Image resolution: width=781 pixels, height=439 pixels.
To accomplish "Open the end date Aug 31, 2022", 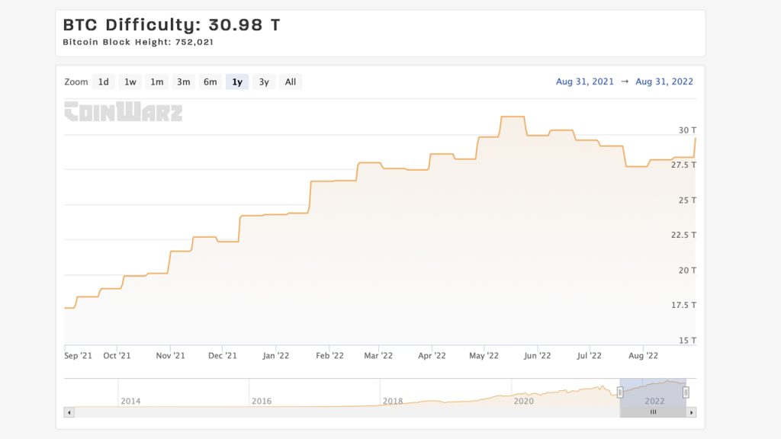I will coord(662,81).
